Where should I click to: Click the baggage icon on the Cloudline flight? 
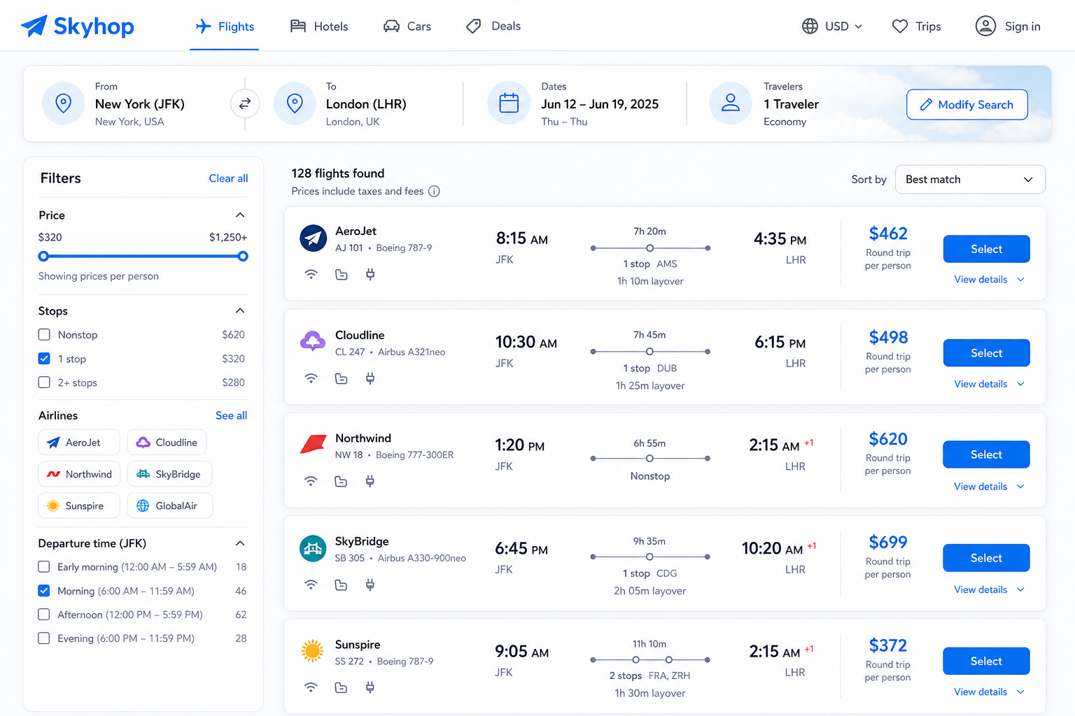click(x=342, y=378)
